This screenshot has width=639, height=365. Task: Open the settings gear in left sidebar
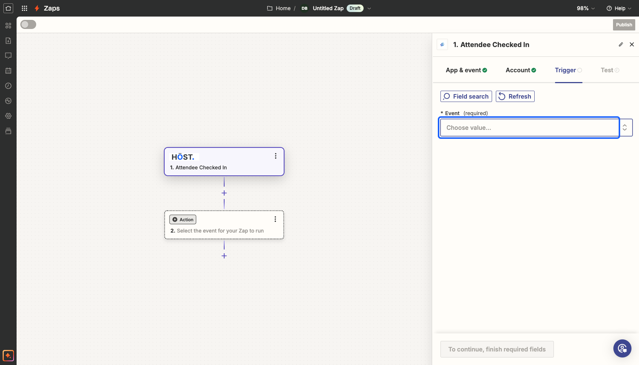coord(8,116)
